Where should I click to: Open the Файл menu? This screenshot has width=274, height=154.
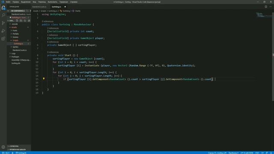coord(8,2)
